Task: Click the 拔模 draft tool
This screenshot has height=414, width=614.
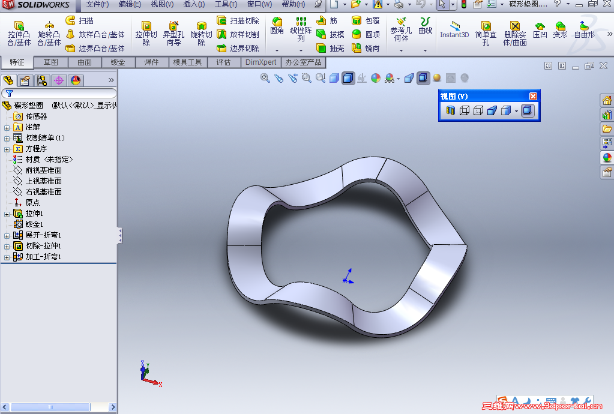Action: coord(330,34)
